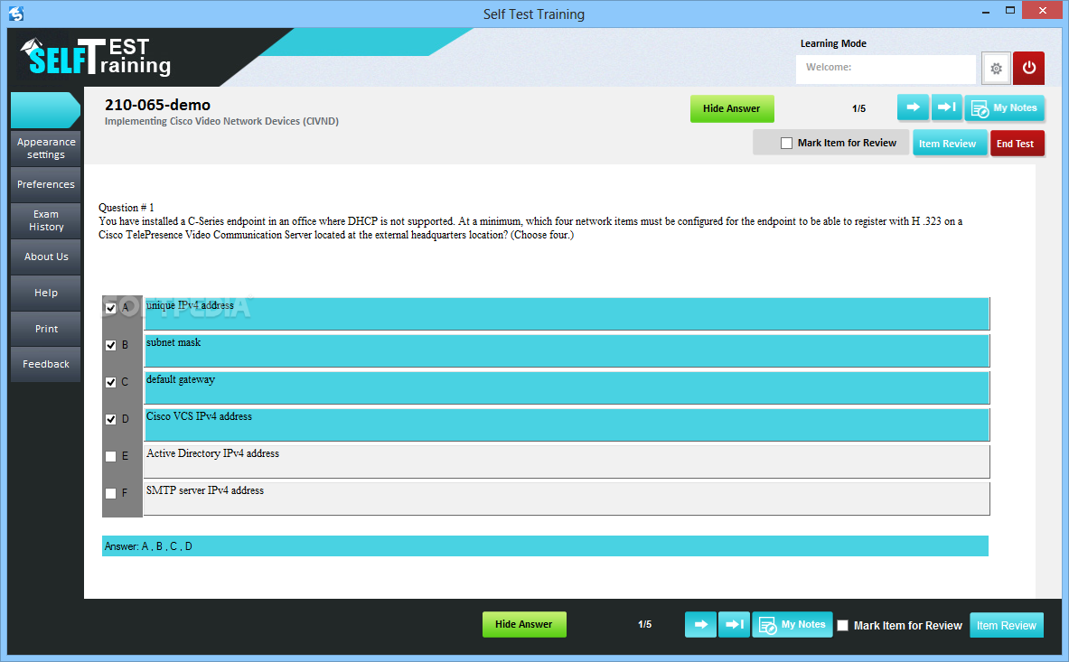1069x662 pixels.
Task: Click the red End Test button
Action: click(x=1017, y=143)
